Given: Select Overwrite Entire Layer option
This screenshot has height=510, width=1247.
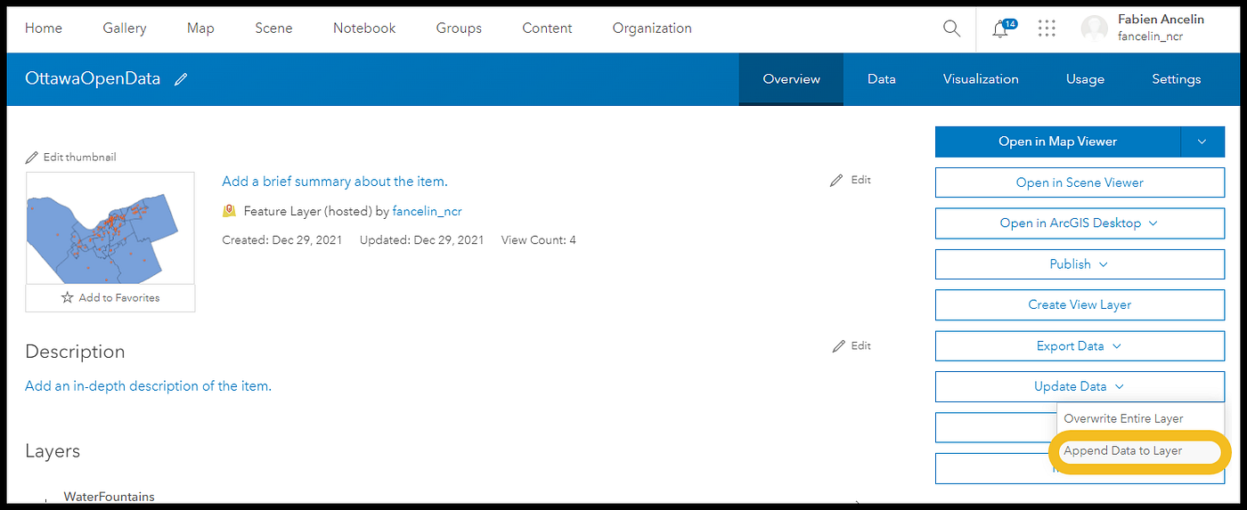Looking at the screenshot, I should point(1123,418).
